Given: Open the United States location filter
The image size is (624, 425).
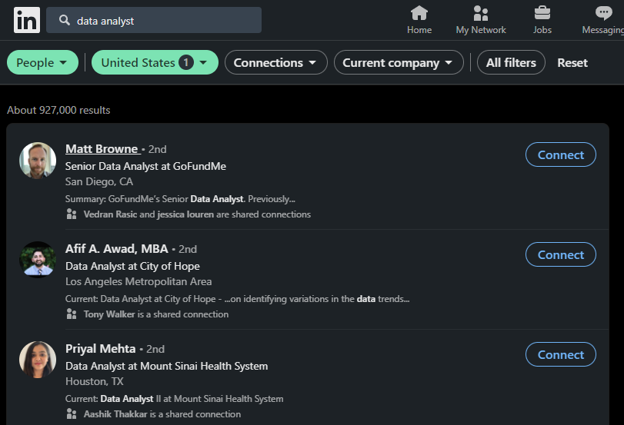Looking at the screenshot, I should click(x=155, y=62).
